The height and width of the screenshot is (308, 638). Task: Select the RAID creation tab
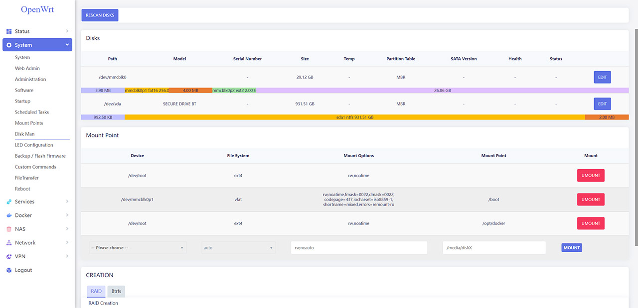[x=96, y=291]
